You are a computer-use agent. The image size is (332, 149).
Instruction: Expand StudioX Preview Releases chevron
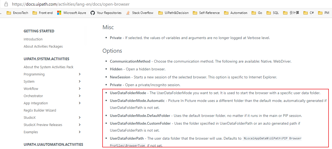tap(80, 125)
